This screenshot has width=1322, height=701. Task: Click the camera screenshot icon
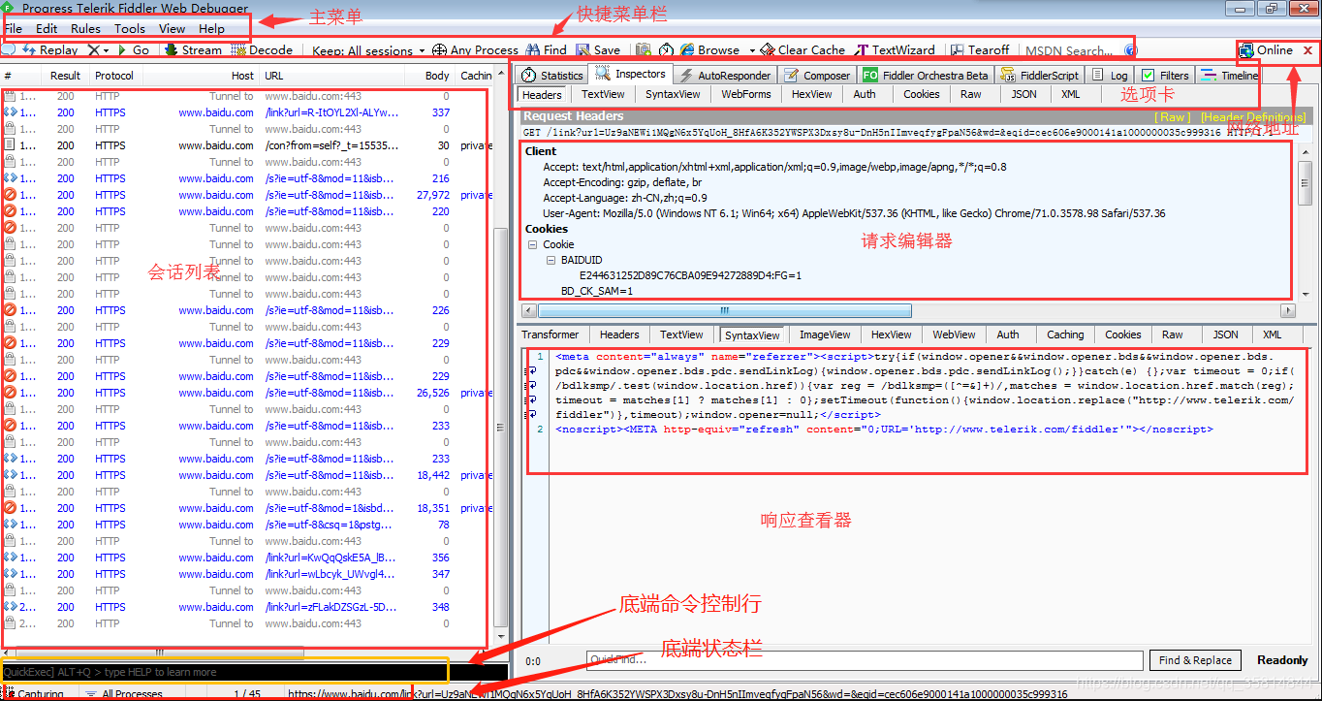pos(644,49)
